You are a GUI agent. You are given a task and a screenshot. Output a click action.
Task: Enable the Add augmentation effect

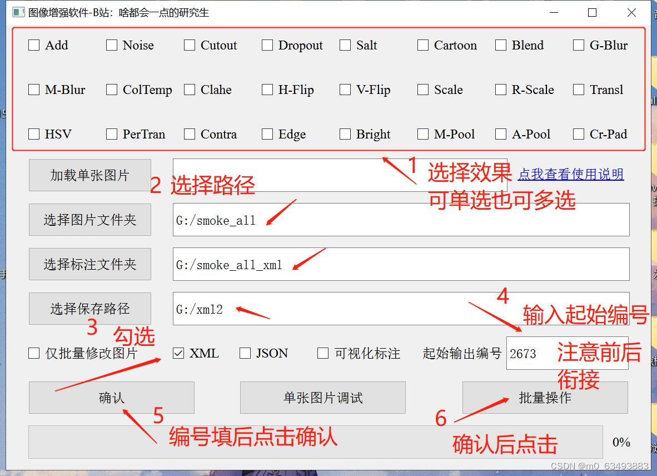pyautogui.click(x=33, y=45)
